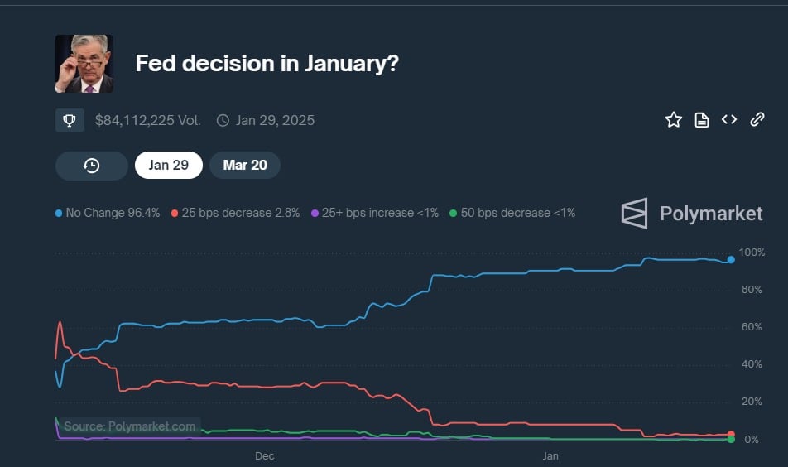
Task: Click Jerome Powell thumbnail image
Action: 84,64
